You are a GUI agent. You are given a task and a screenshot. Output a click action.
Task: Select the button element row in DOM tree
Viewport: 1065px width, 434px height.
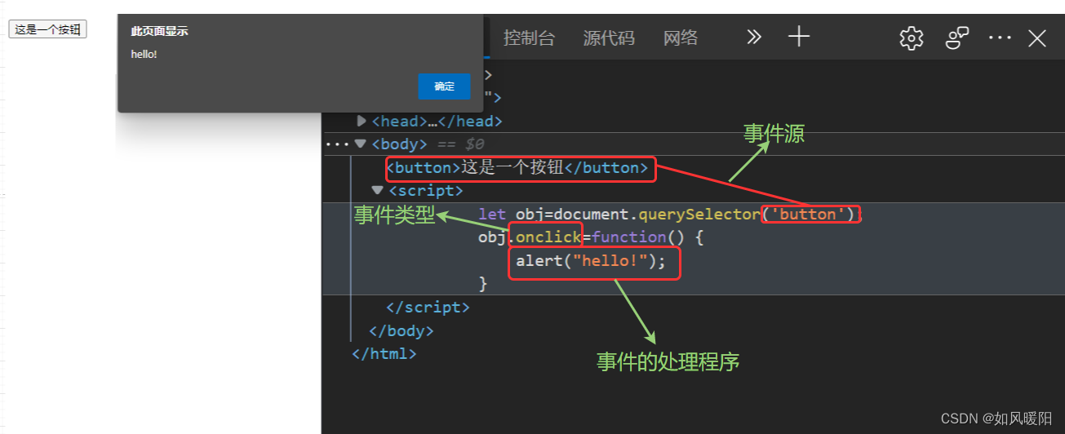(x=517, y=168)
